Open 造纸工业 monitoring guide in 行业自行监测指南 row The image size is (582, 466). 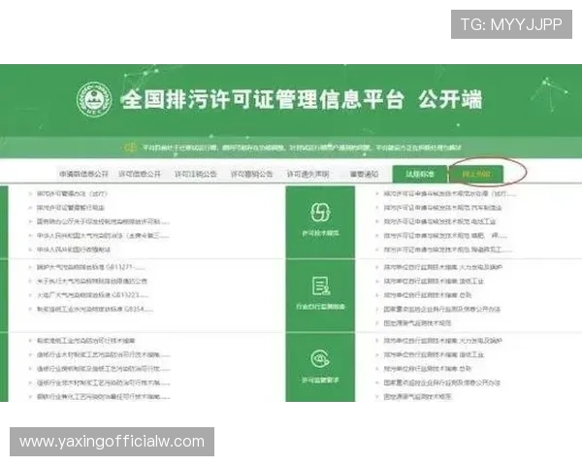tap(434, 282)
